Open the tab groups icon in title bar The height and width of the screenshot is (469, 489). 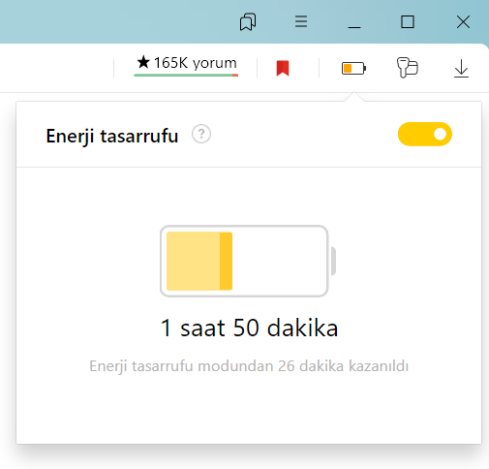248,22
